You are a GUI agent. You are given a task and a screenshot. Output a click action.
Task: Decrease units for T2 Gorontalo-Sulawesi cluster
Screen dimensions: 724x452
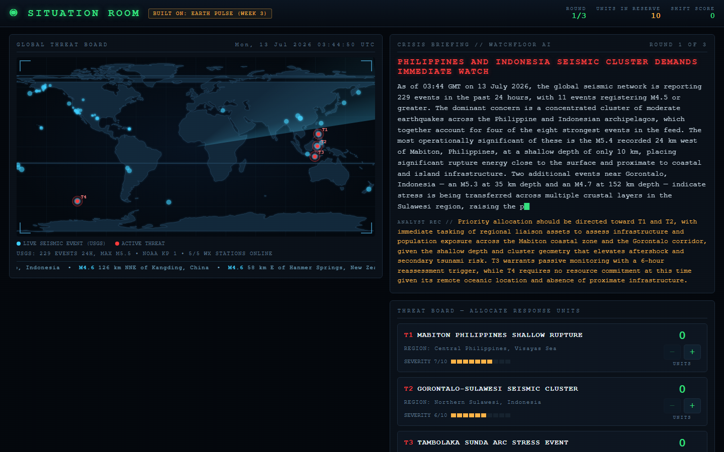click(x=672, y=406)
